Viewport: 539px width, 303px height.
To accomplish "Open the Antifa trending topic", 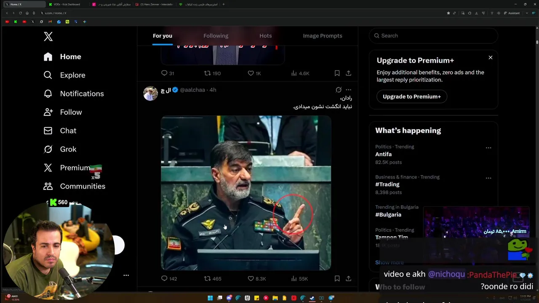I will point(384,154).
